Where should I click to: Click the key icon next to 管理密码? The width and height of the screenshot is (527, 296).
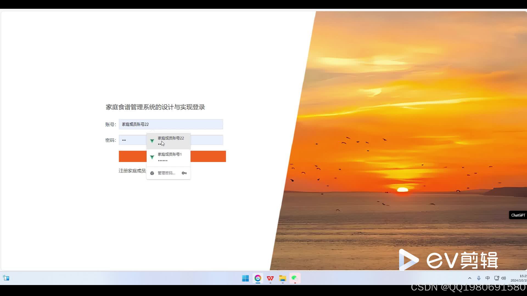(x=184, y=173)
